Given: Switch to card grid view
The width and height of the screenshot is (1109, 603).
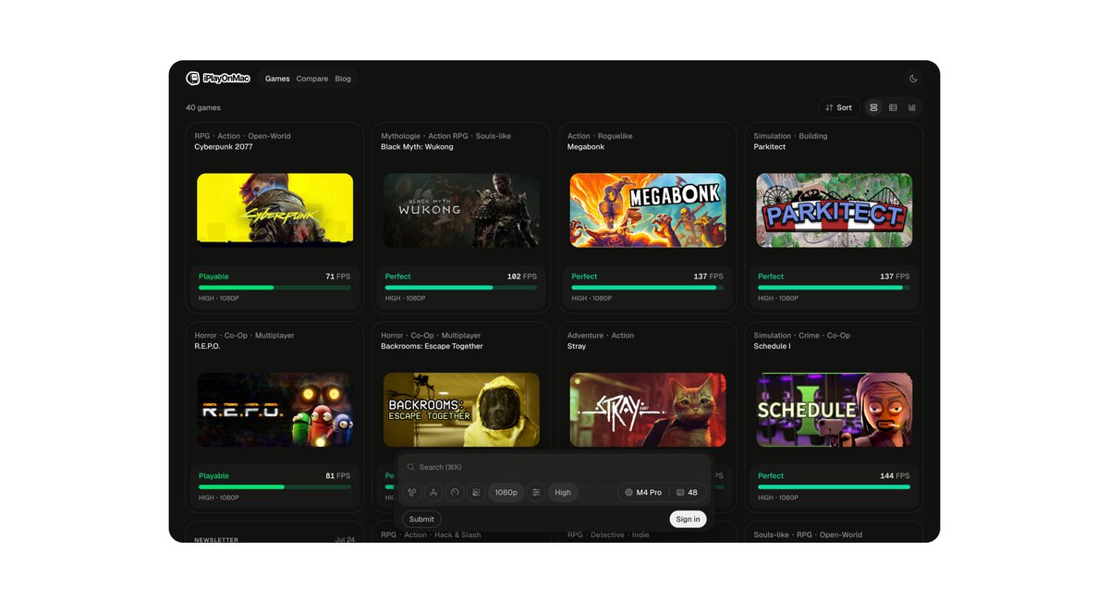Looking at the screenshot, I should point(874,107).
